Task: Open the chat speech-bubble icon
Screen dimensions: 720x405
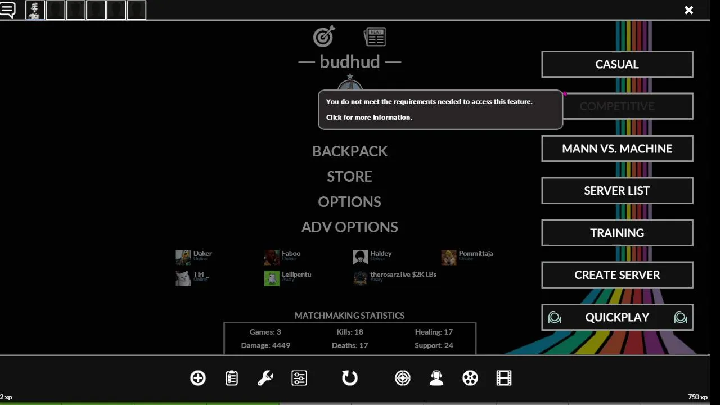Action: pos(7,10)
